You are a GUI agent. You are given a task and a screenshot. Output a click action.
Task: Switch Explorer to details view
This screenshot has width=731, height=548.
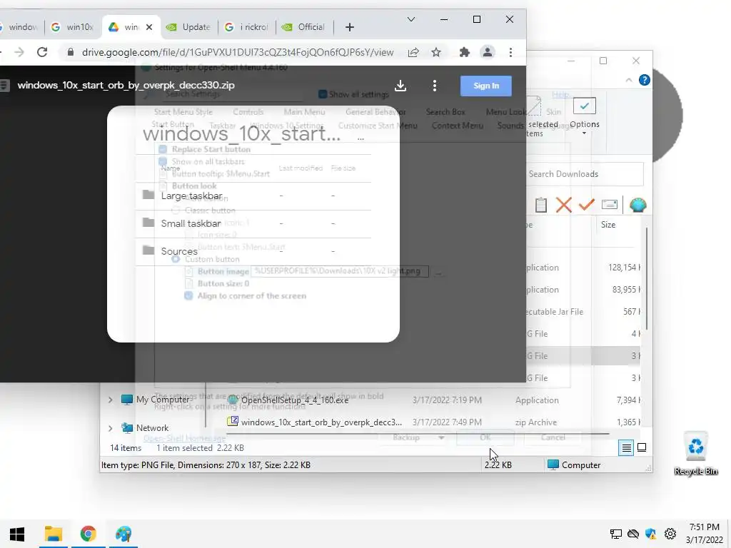(x=627, y=448)
